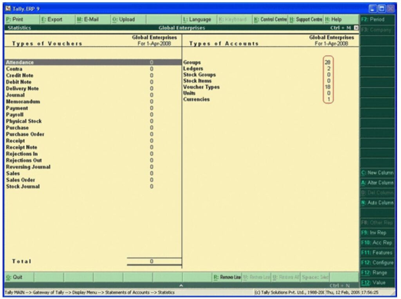Open the L: Language menu
The height and width of the screenshot is (299, 401).
pos(199,20)
